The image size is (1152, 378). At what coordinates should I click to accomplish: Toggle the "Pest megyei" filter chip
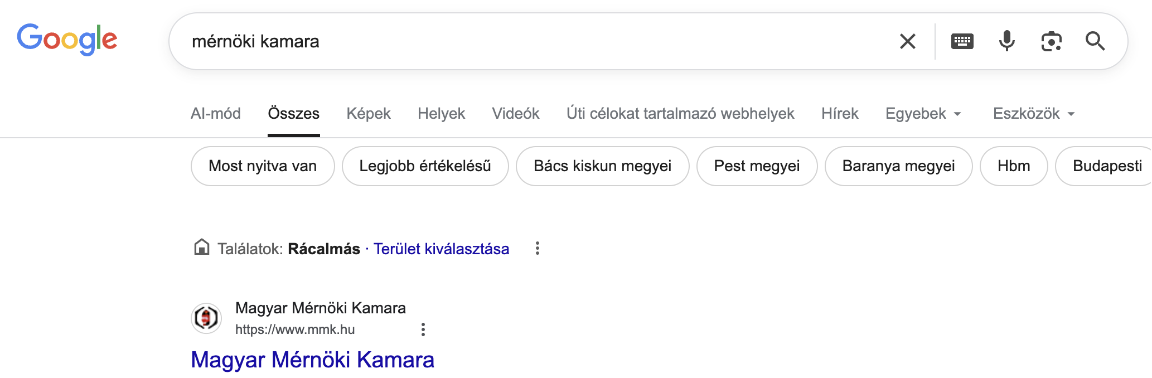click(x=757, y=166)
